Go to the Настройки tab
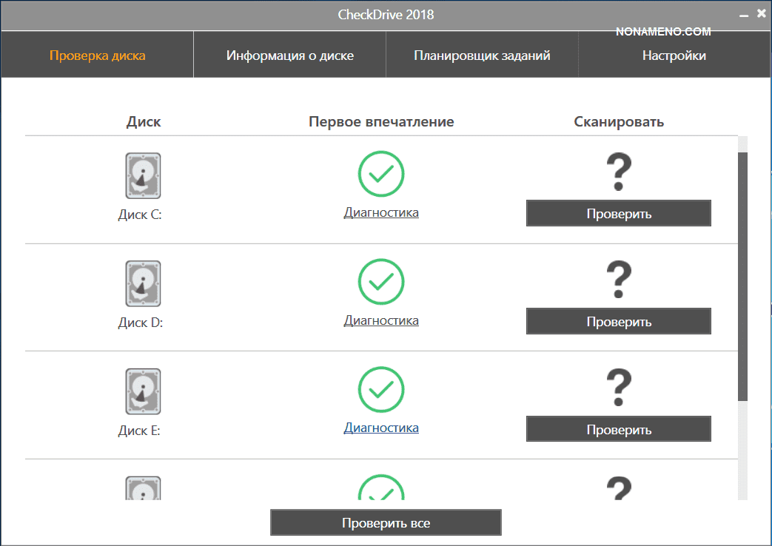This screenshot has width=772, height=546. (674, 55)
